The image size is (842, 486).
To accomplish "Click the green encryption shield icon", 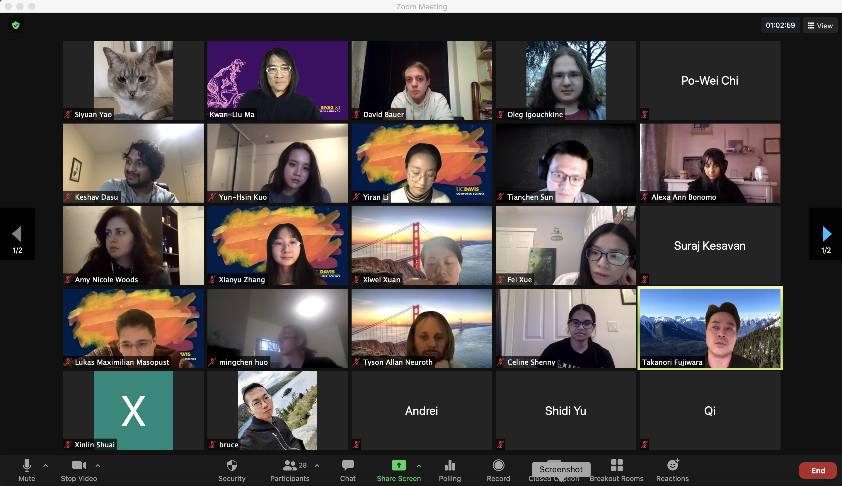I will (16, 25).
